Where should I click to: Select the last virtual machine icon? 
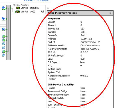(4, 55)
